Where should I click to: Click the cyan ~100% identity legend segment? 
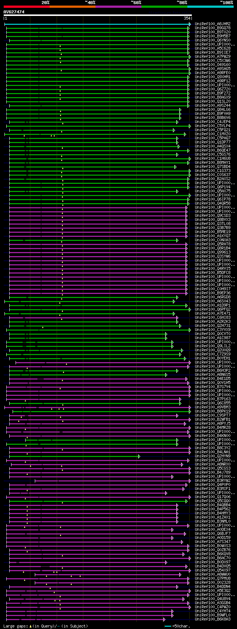tap(210, 6)
